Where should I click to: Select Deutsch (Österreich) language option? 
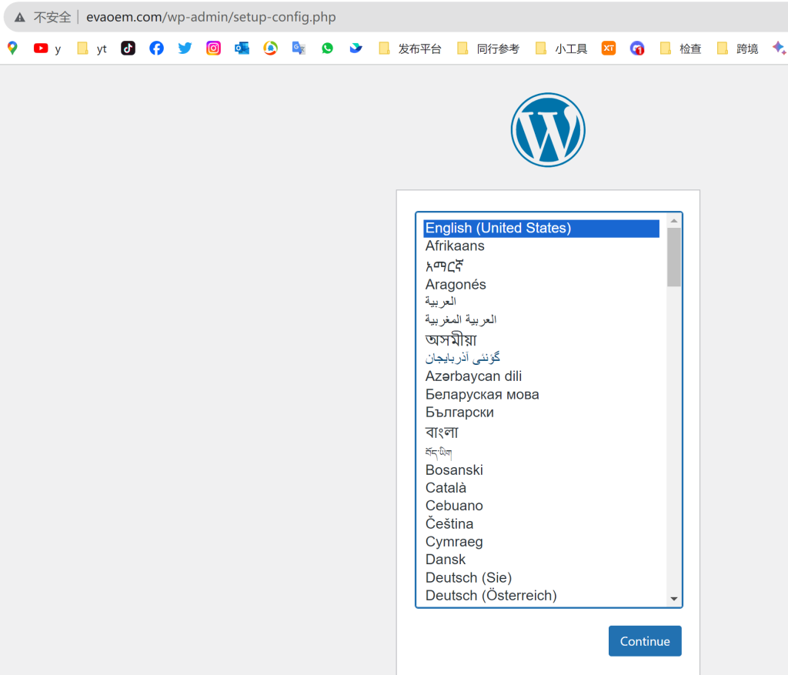tap(541, 596)
